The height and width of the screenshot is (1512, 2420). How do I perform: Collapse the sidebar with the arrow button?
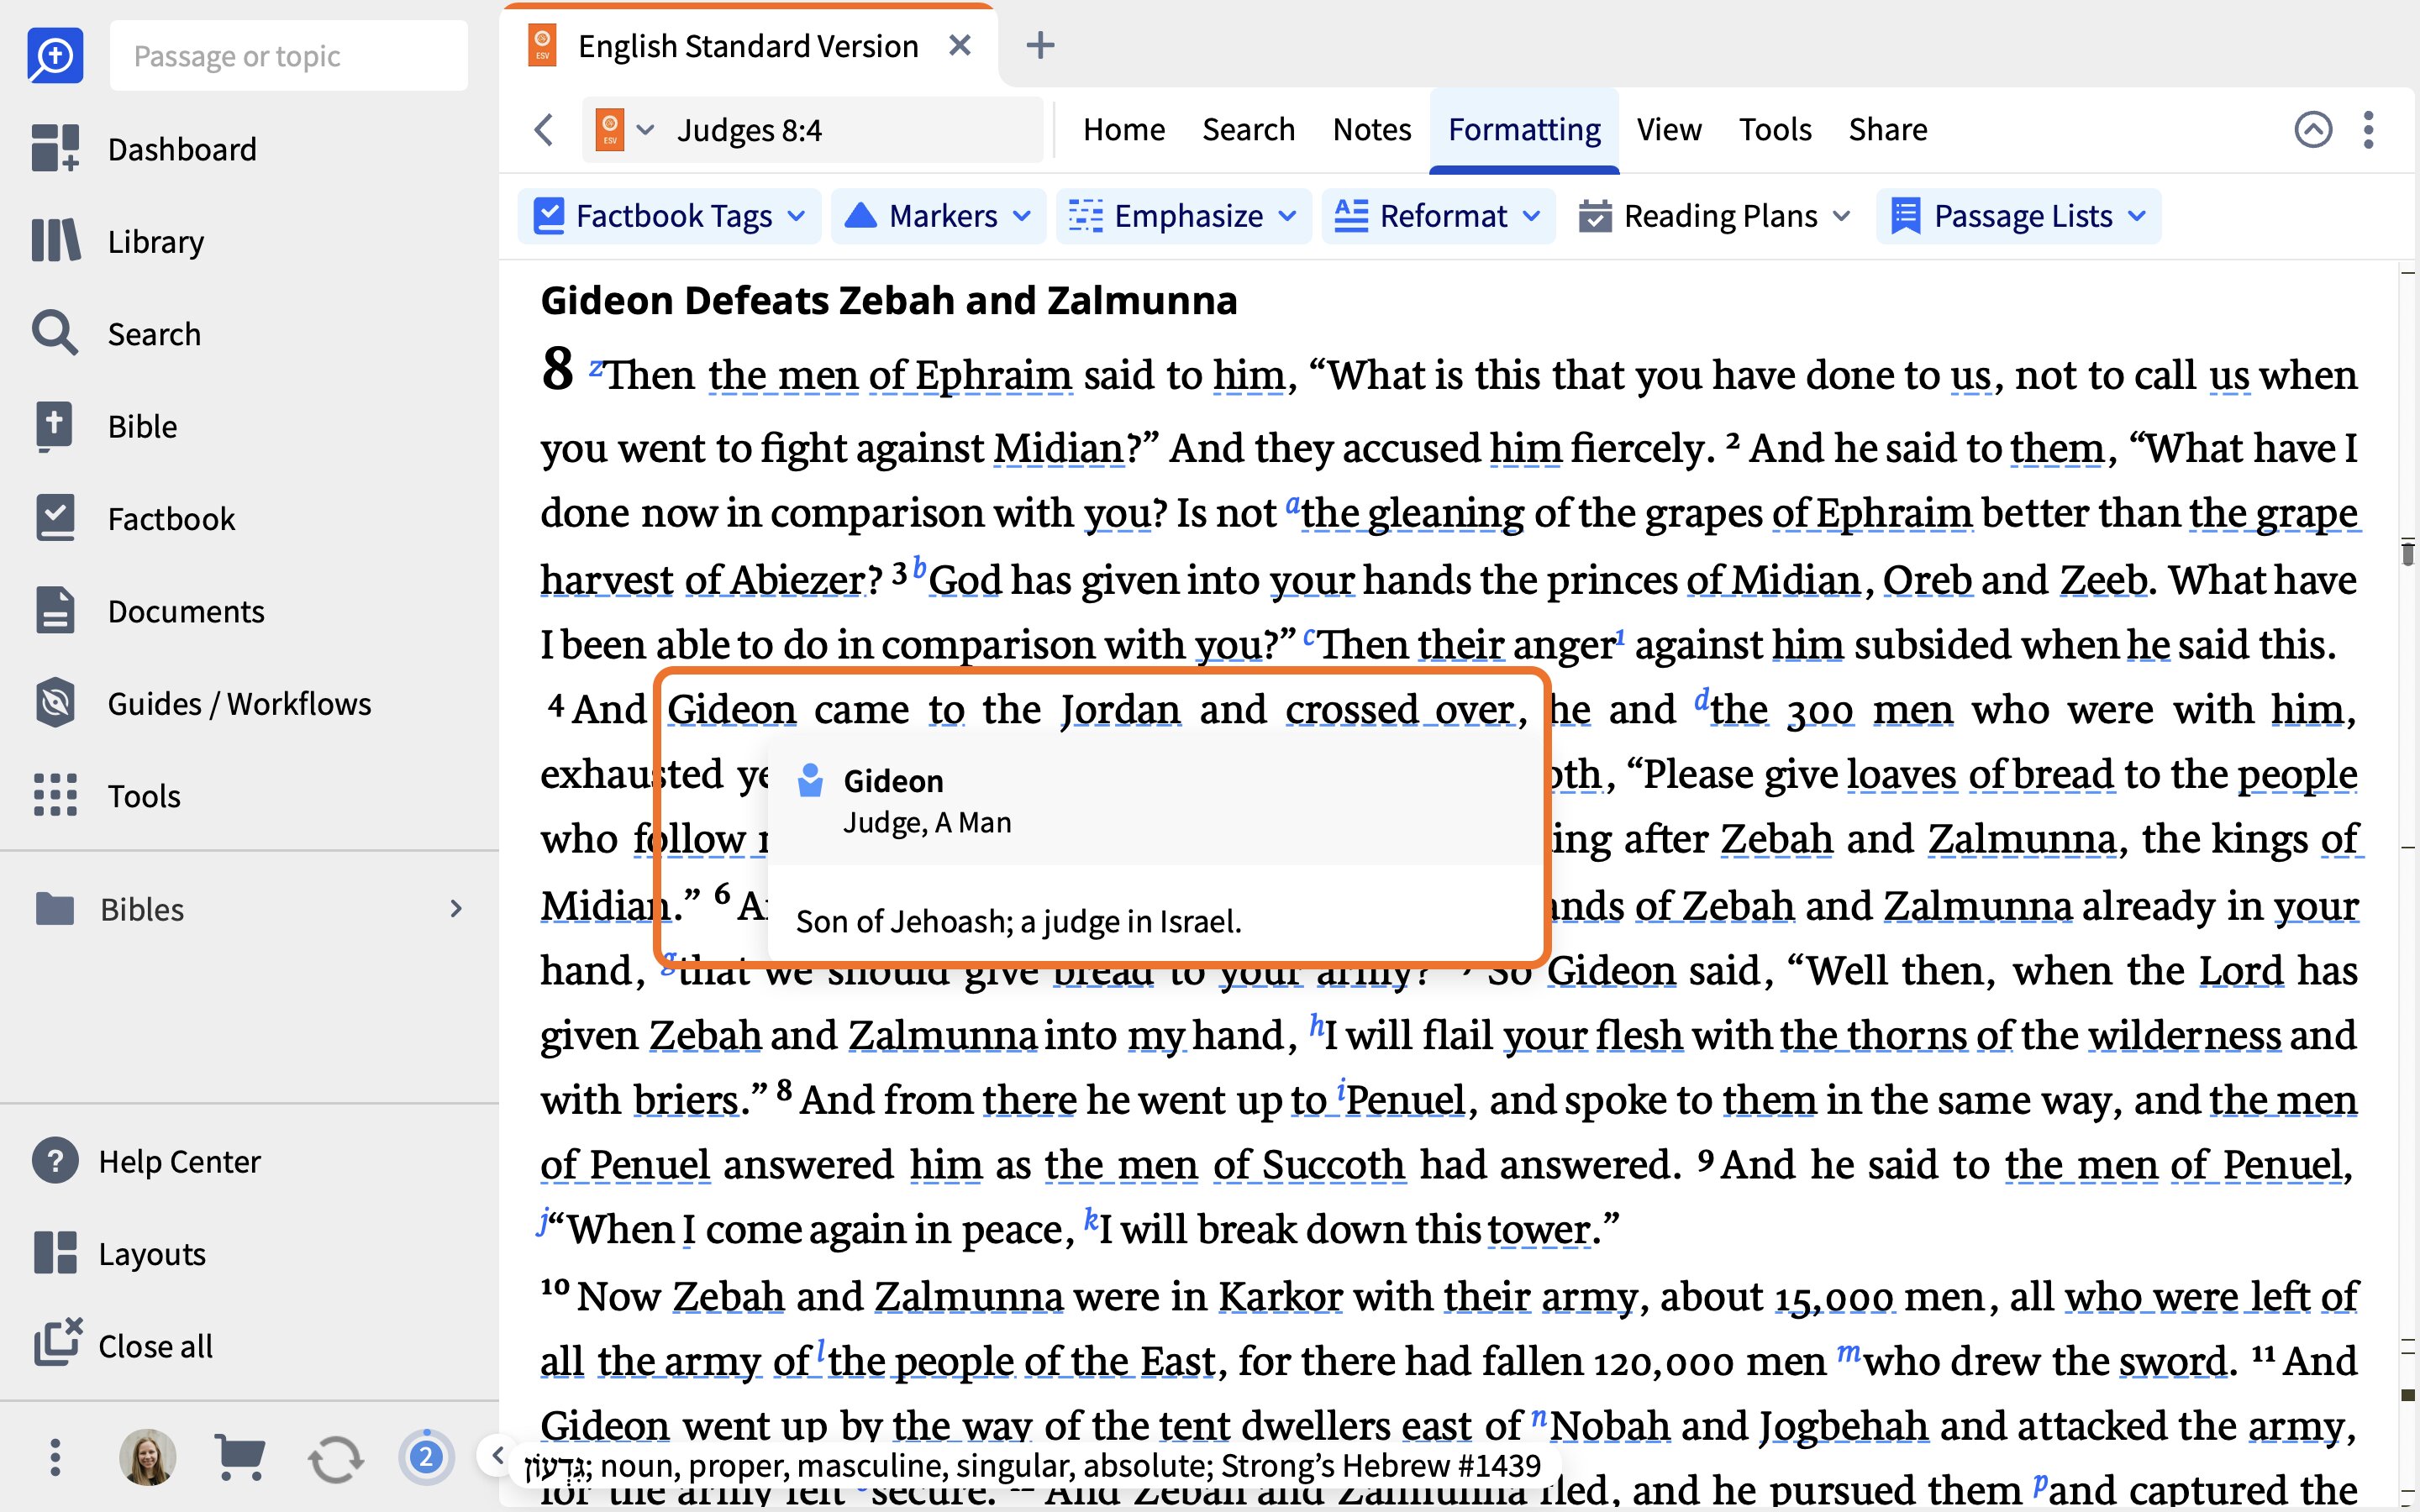coord(496,1456)
